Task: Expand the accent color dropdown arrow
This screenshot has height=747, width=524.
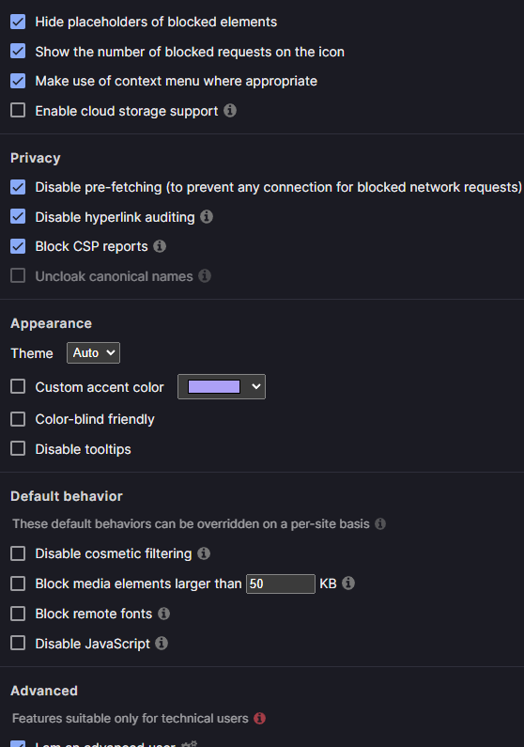Action: (256, 386)
